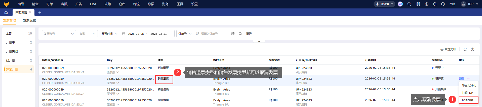Click the end date 2026-02-11 field
482x107 pixels.
click(158, 34)
